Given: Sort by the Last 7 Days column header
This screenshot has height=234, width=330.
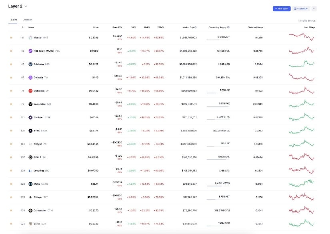Looking at the screenshot, I should [309, 27].
